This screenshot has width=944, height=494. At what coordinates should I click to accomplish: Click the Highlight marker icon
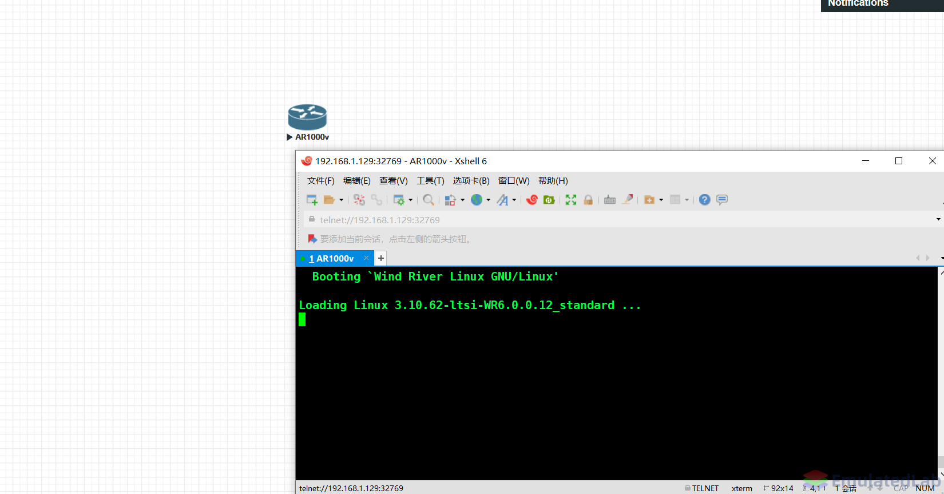(x=628, y=200)
